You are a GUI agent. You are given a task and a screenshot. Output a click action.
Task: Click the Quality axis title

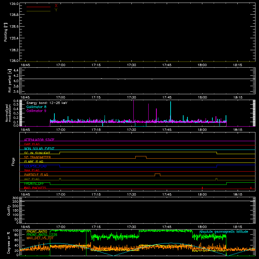point(9,210)
